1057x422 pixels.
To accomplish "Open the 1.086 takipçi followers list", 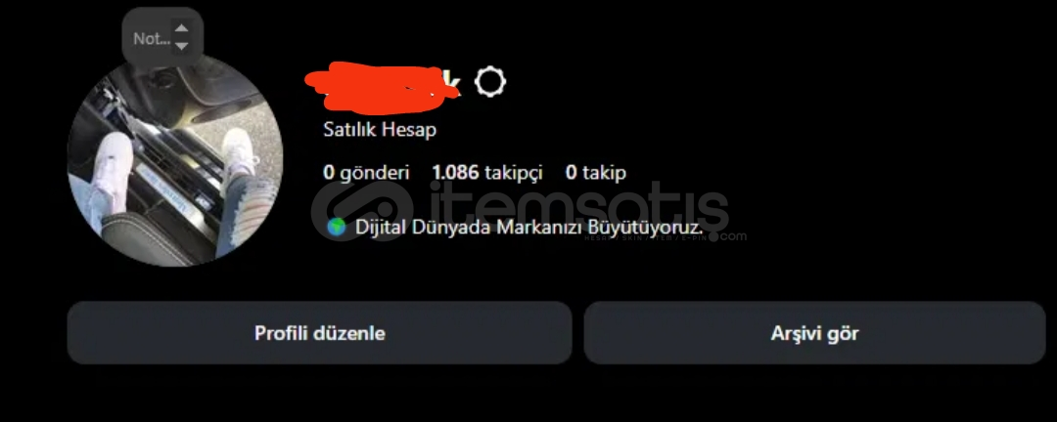I will [487, 173].
